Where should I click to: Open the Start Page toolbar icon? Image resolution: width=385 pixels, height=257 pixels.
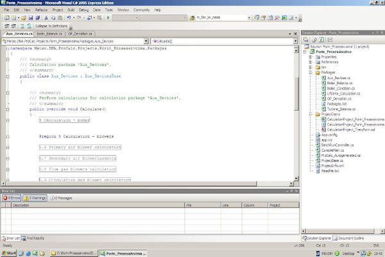[284, 18]
